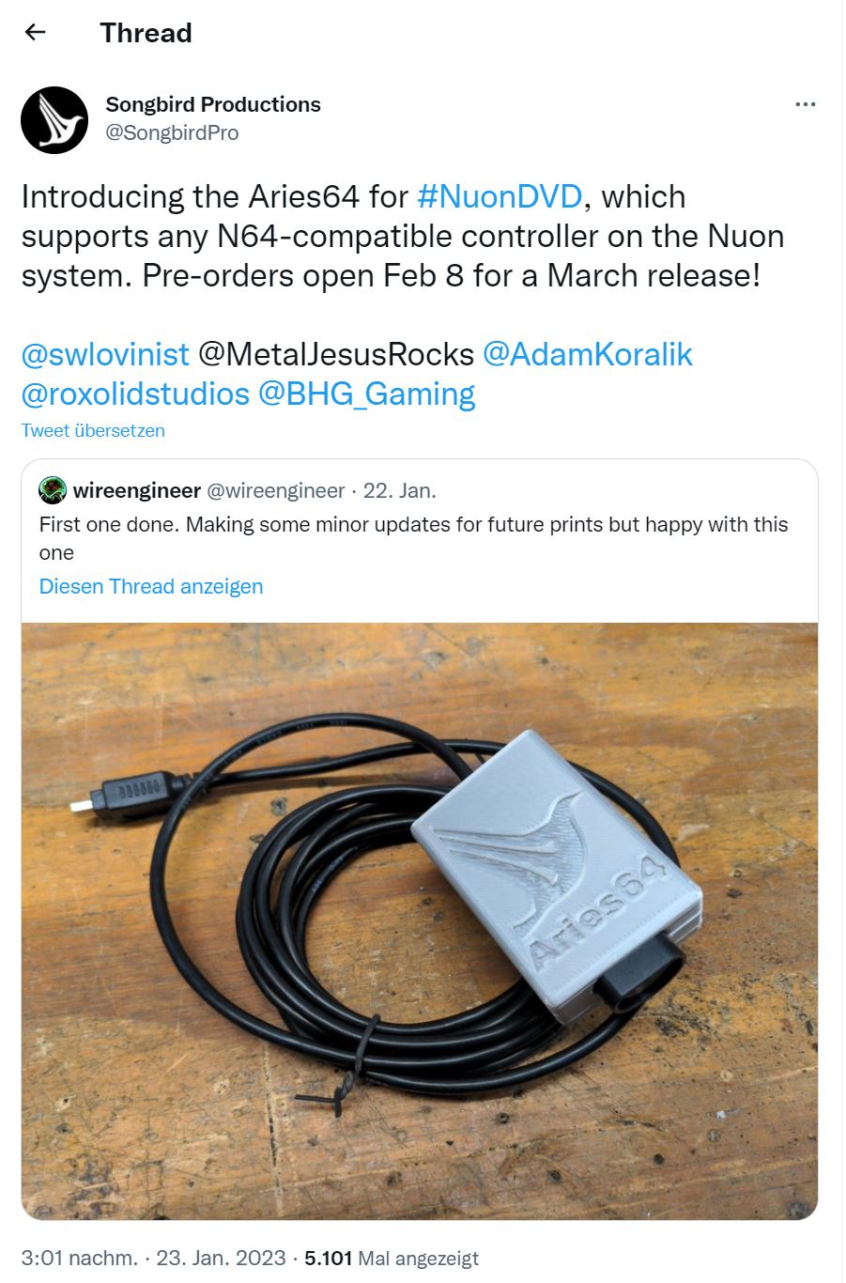Image resolution: width=846 pixels, height=1283 pixels.
Task: Visit the @roxolidstudios mention
Action: coord(135,394)
